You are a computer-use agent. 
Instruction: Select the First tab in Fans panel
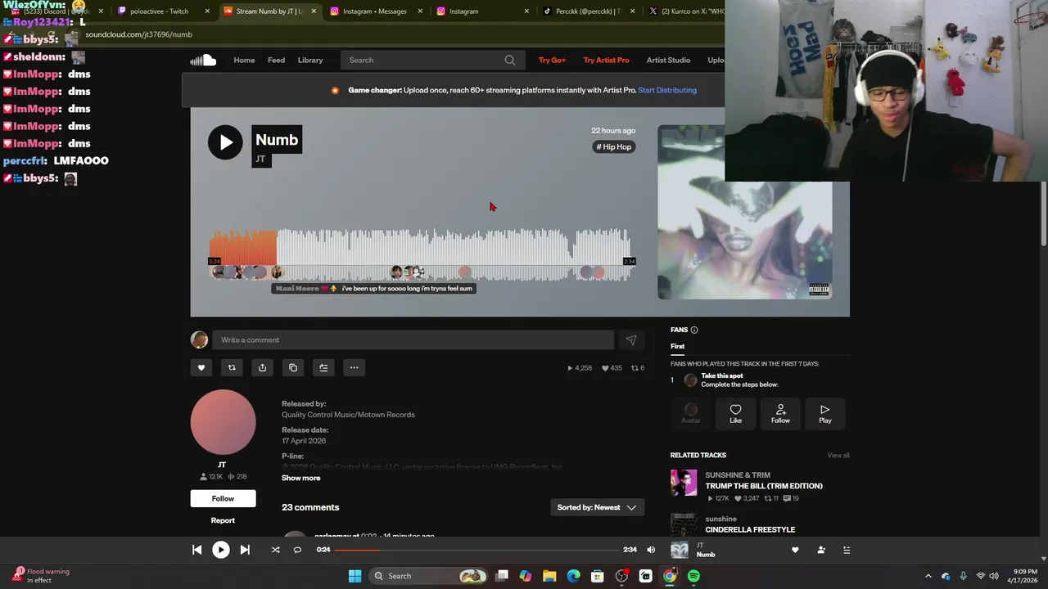677,346
